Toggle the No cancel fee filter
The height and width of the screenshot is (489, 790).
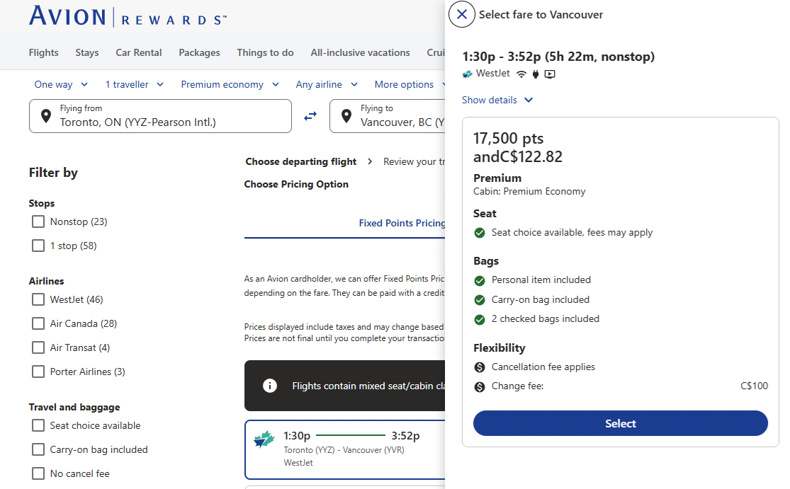pos(38,473)
